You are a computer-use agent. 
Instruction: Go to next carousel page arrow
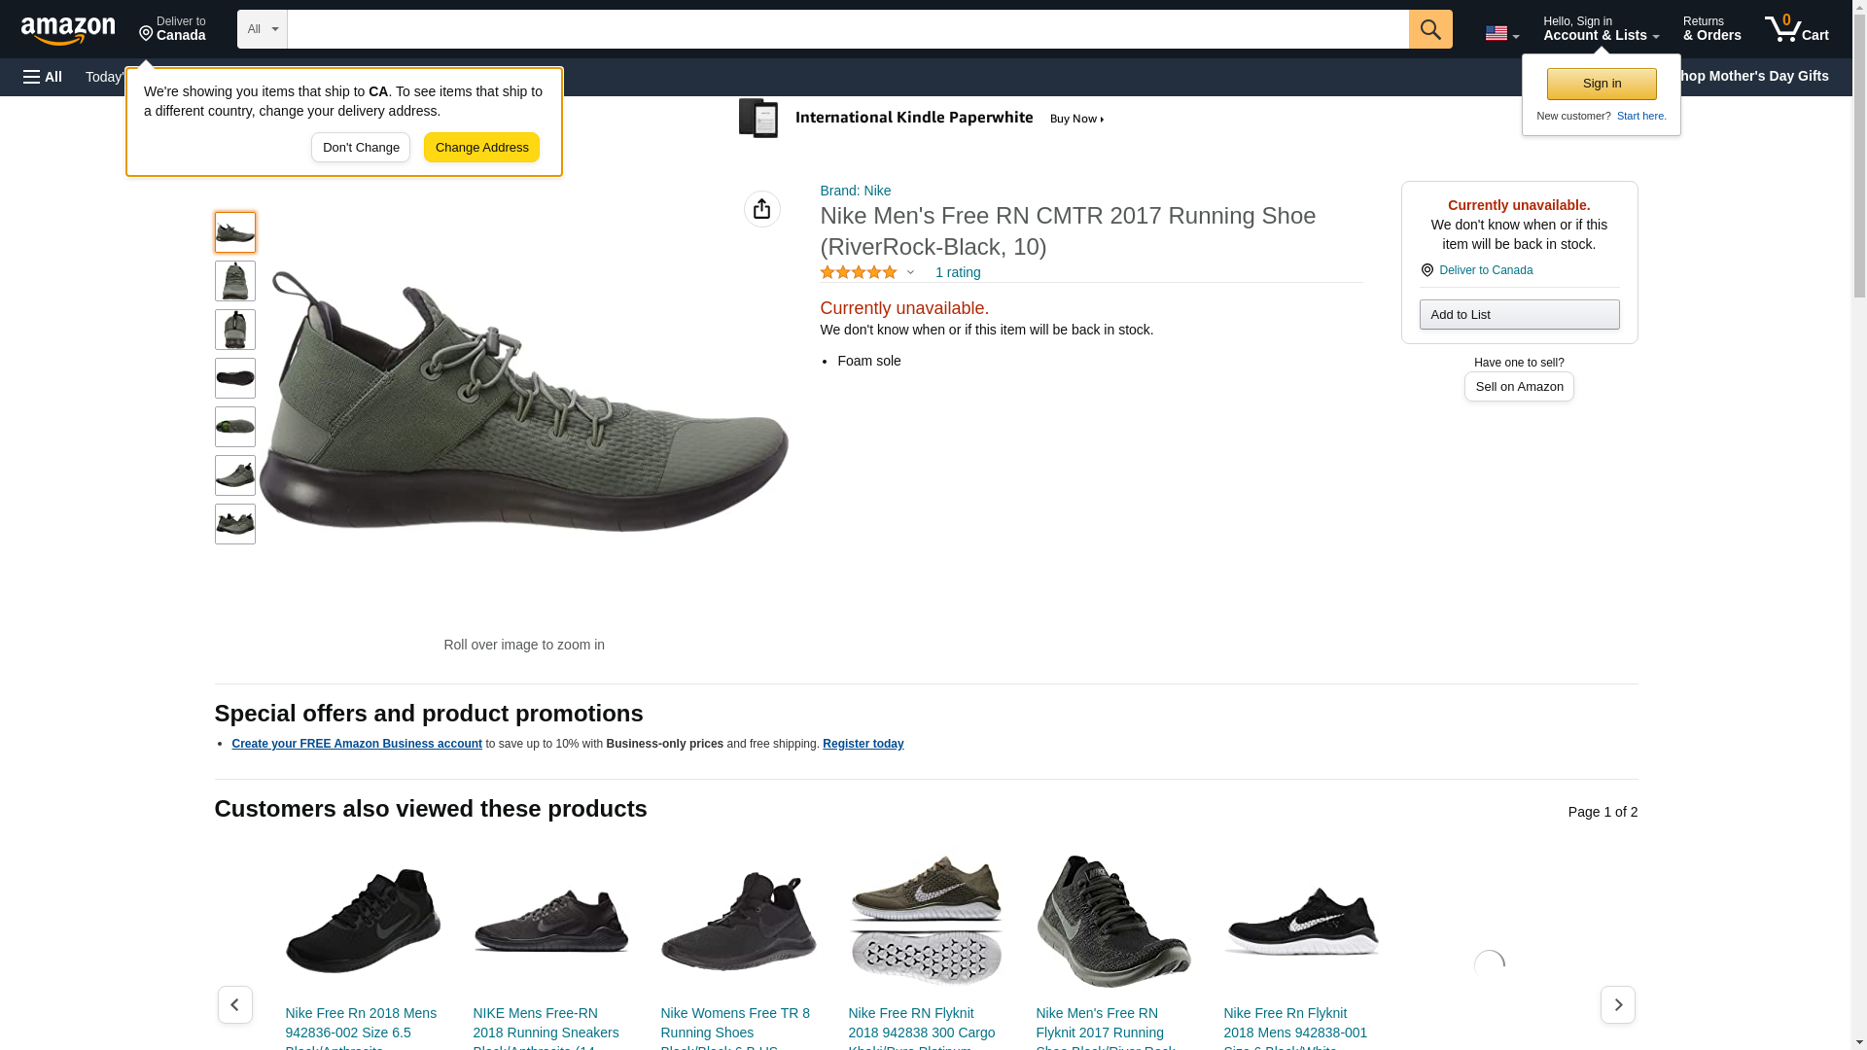pyautogui.click(x=1617, y=1004)
